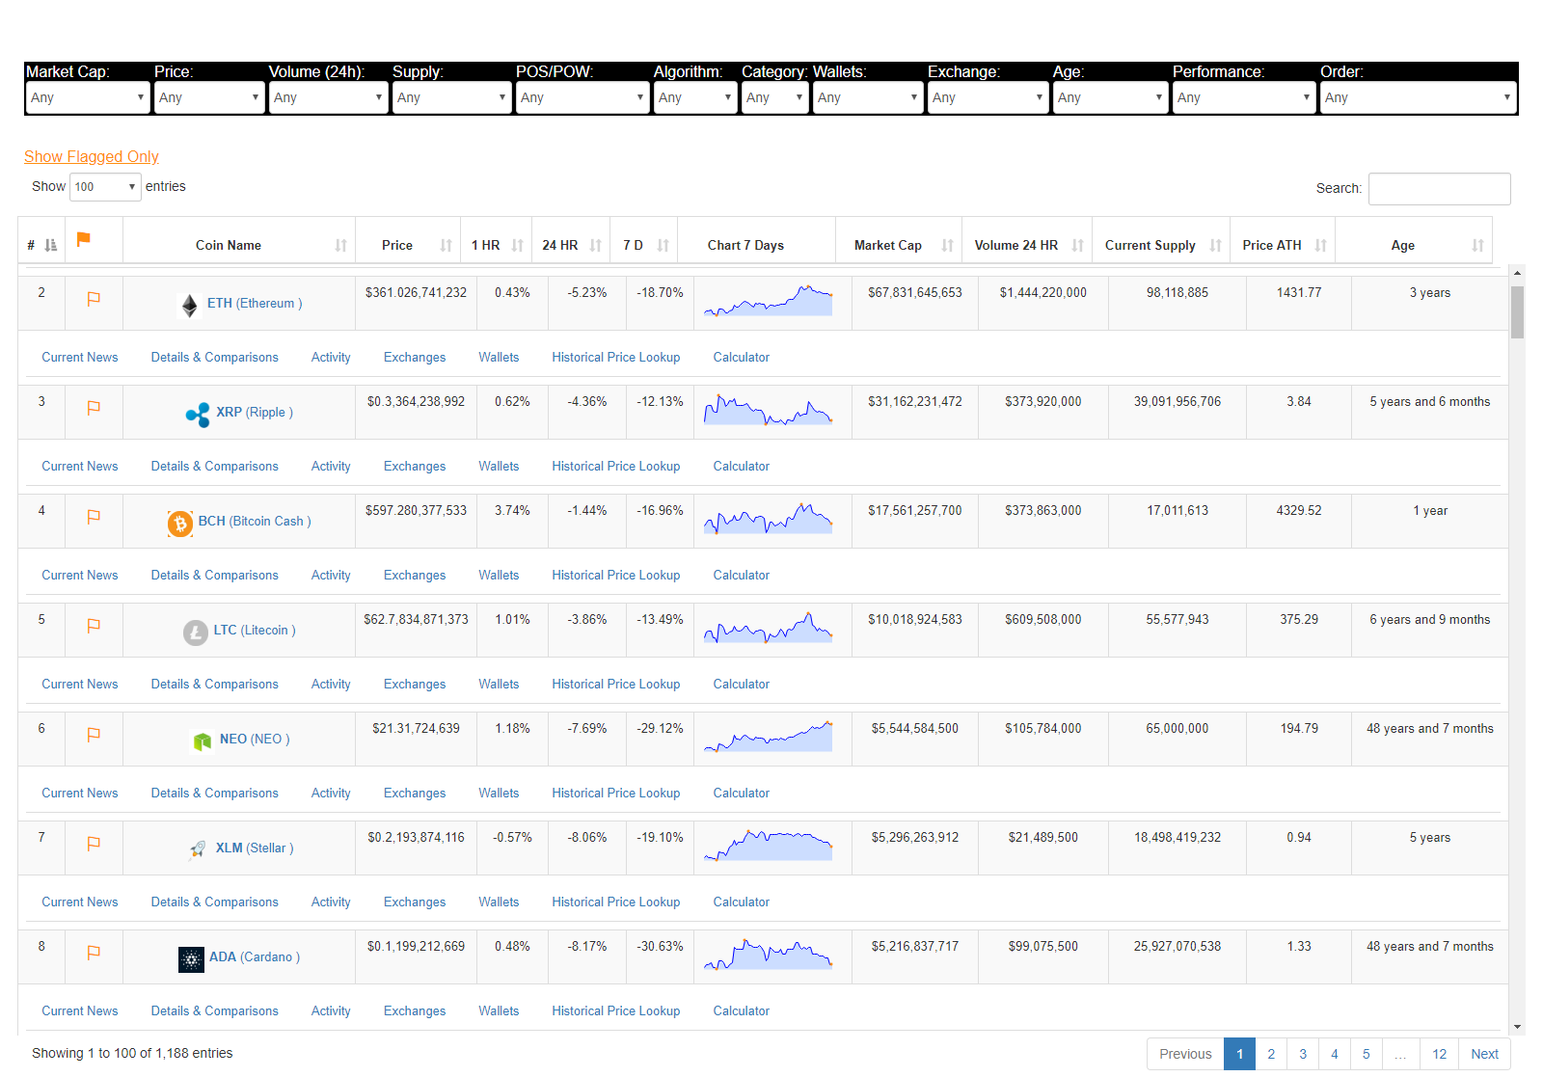Open the Exchange filter dropdown

pos(988,97)
